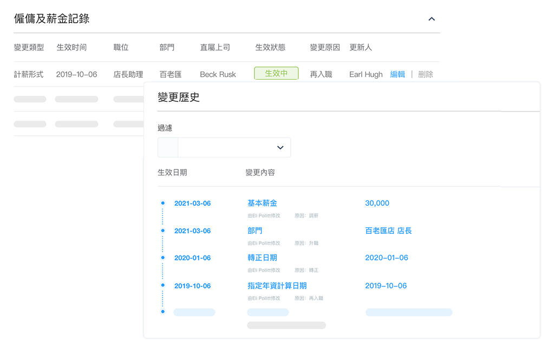The image size is (542, 340).
Task: Open the 部門 change entry
Action: [x=254, y=231]
